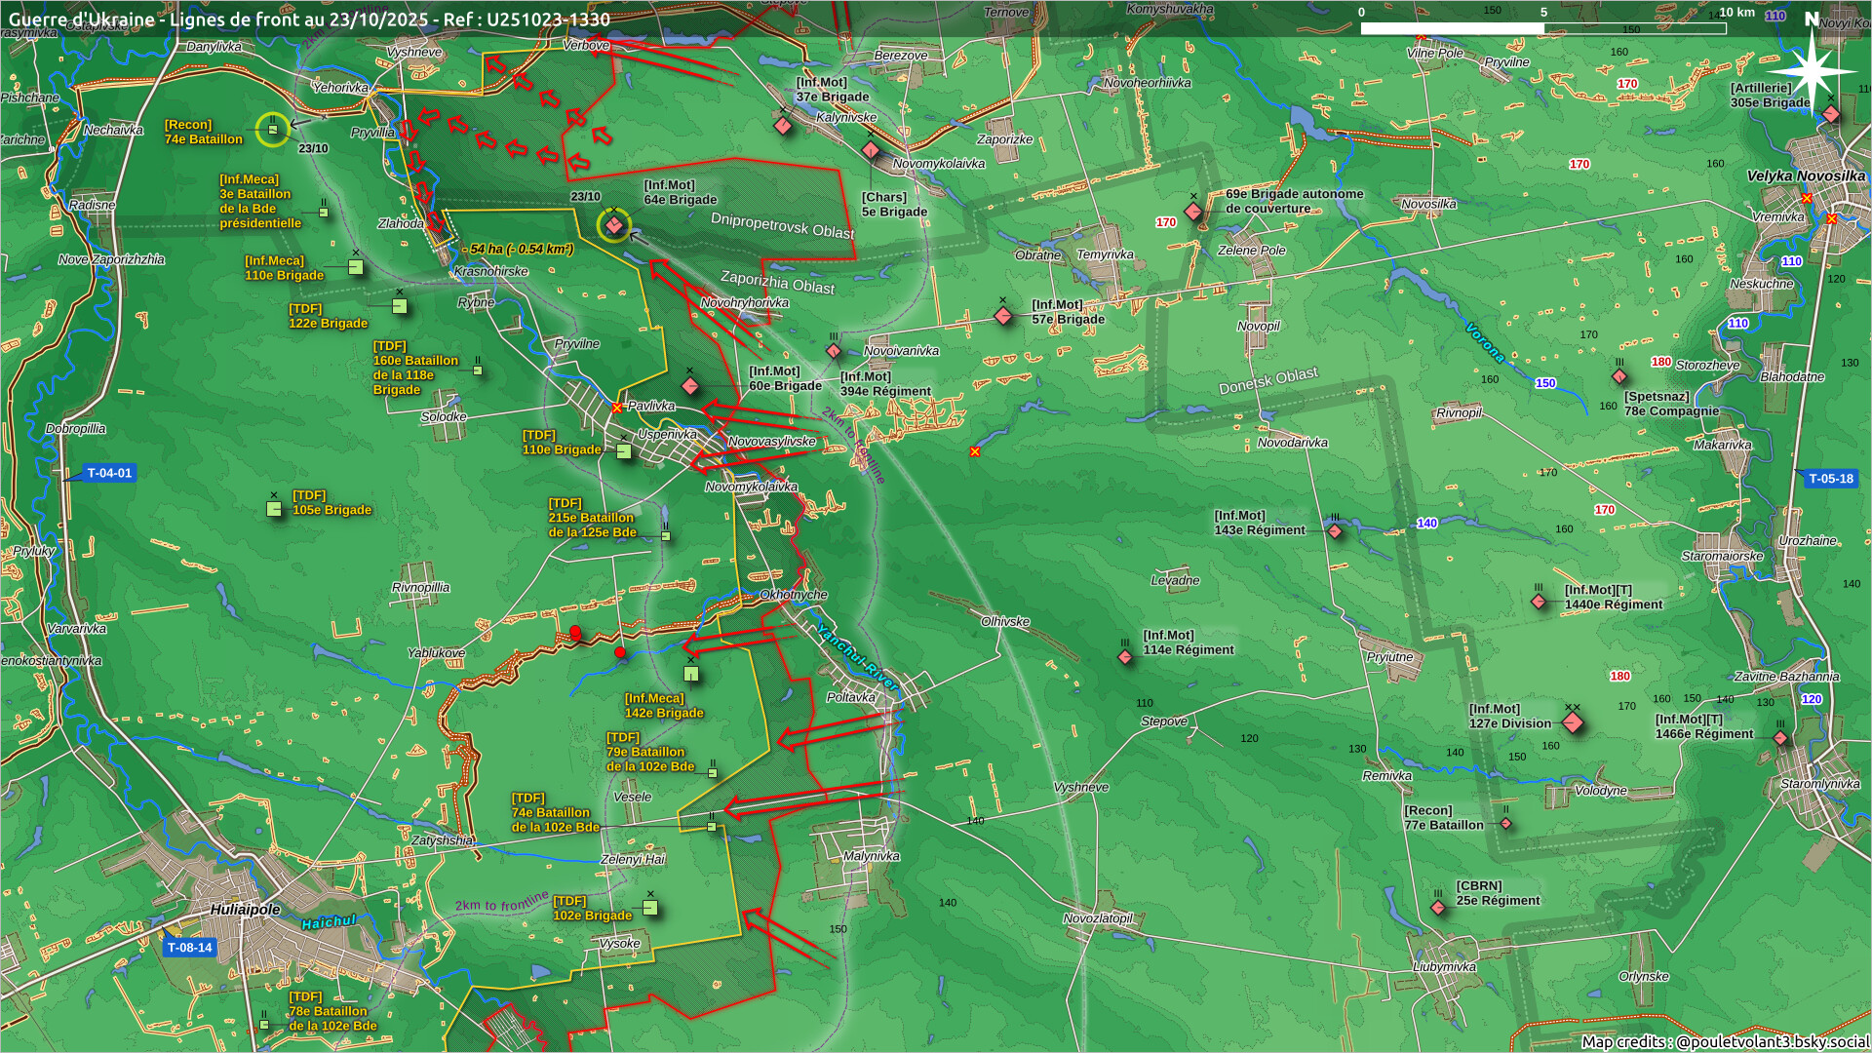Click the 127e Division red diamond marker
Image resolution: width=1872 pixels, height=1053 pixels.
click(x=1572, y=722)
